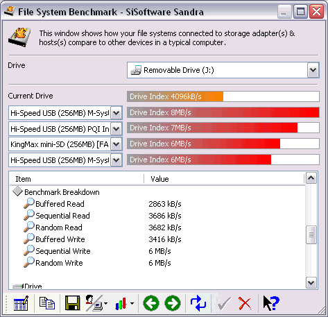This screenshot has height=317, width=328.
Task: Expand the KingMax mini-SD reference dropdown
Action: [x=116, y=144]
